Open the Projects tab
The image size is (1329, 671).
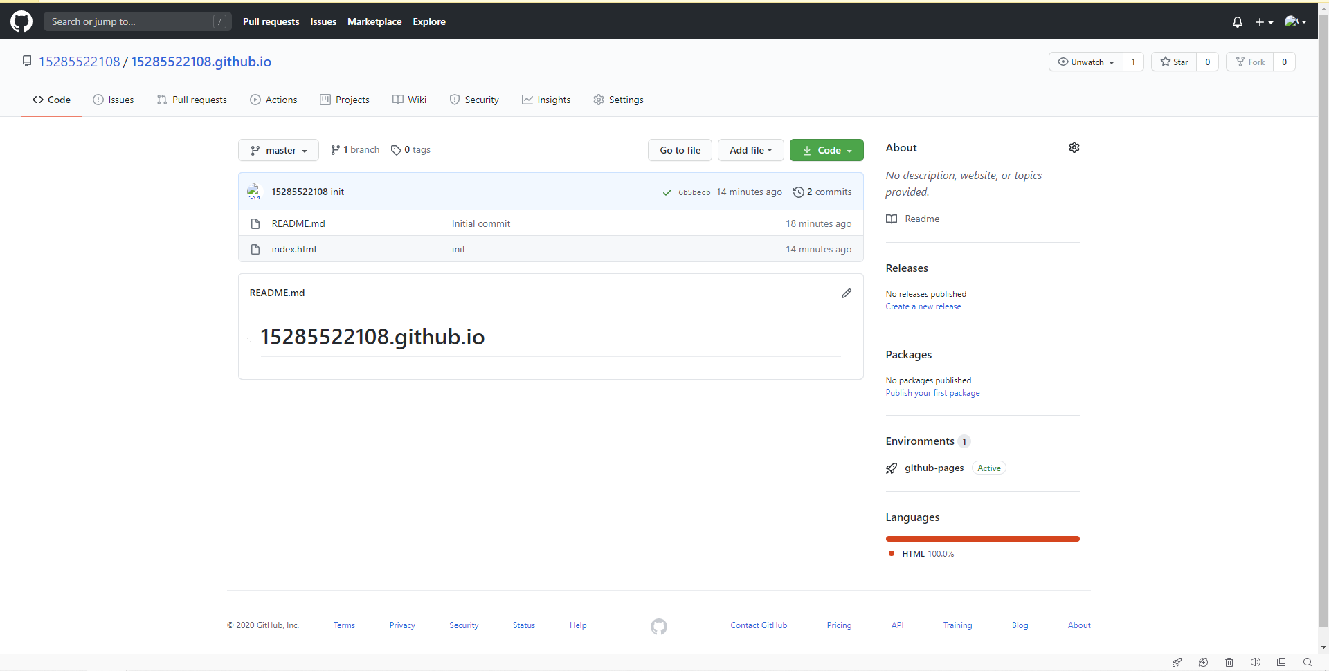point(345,100)
